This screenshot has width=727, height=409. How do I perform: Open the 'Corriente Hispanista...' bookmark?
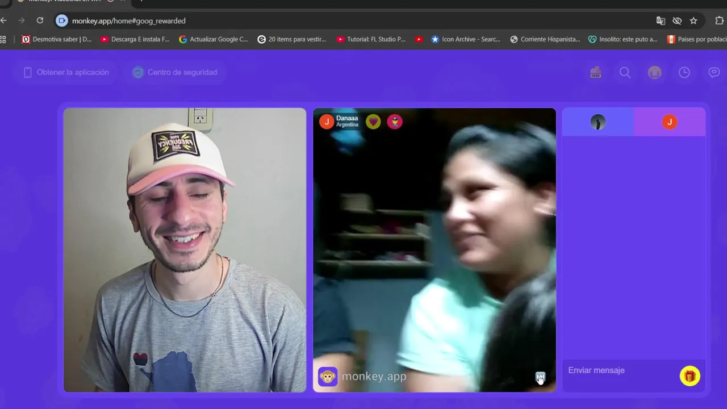[x=545, y=39]
